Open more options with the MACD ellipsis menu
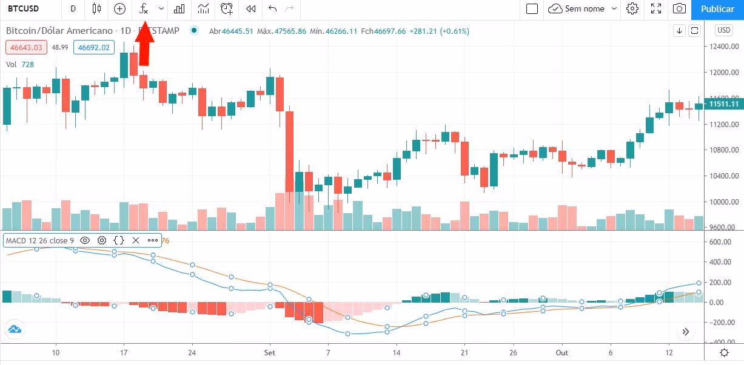This screenshot has height=365, width=744. click(152, 240)
